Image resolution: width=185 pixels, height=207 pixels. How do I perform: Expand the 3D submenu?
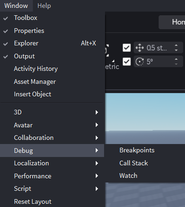point(52,112)
